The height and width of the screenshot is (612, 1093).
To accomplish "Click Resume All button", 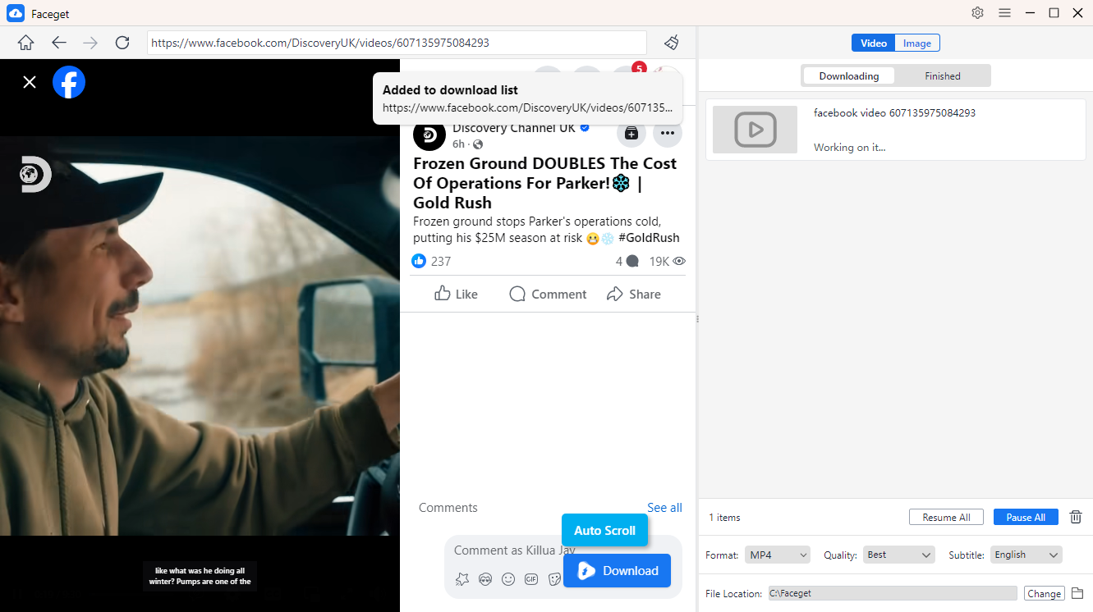I will [946, 518].
